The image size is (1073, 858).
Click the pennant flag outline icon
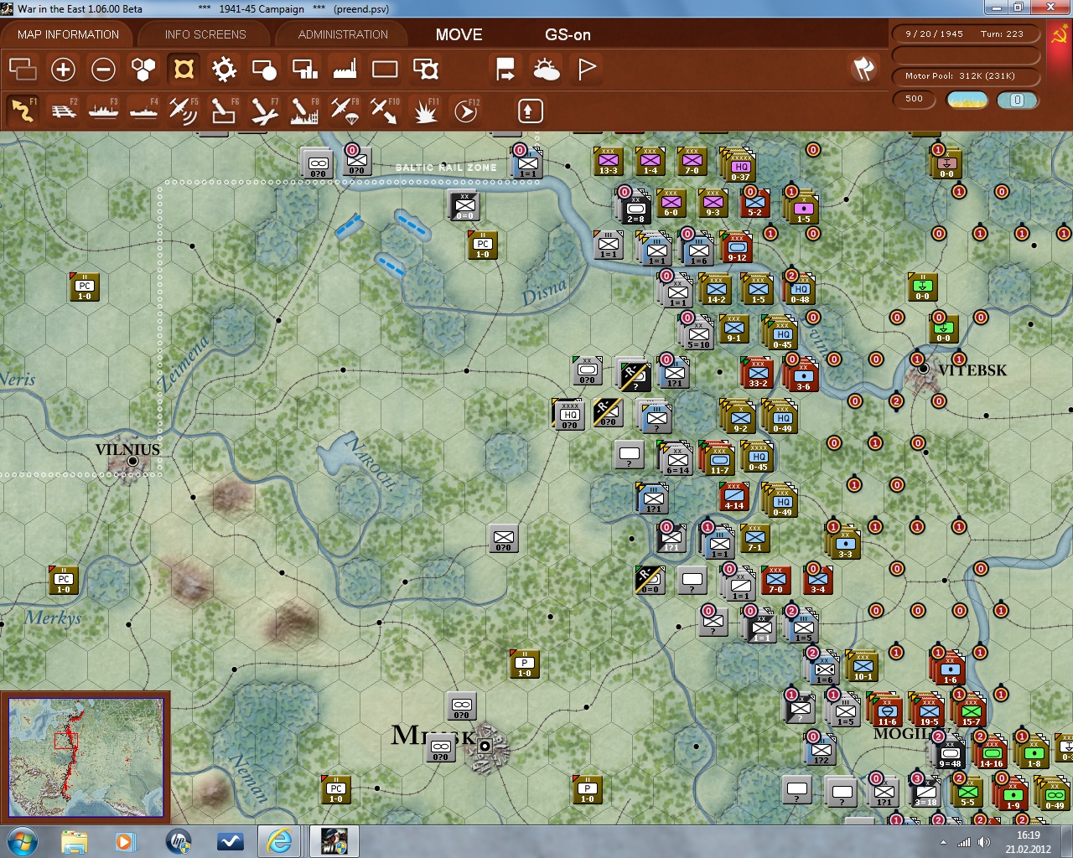(x=586, y=69)
